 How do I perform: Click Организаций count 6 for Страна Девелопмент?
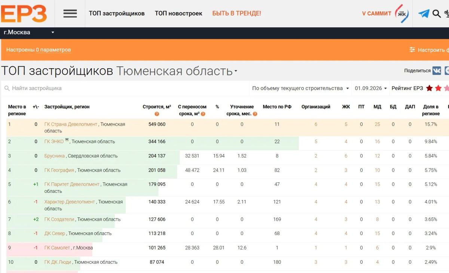[x=316, y=124]
